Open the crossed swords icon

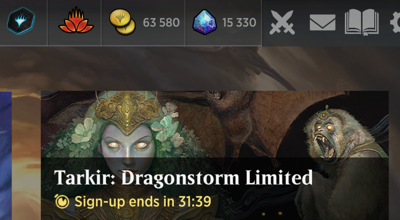click(282, 22)
